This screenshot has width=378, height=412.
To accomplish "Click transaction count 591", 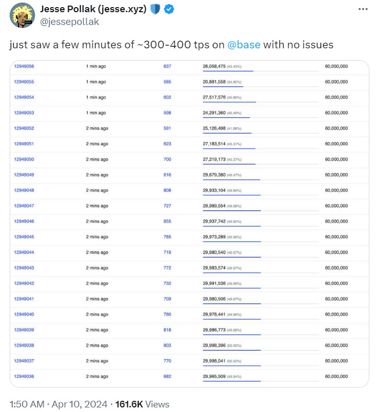I will (x=167, y=128).
